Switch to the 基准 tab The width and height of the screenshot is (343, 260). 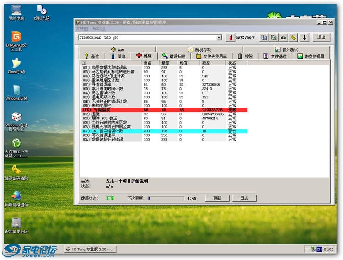click(x=92, y=56)
